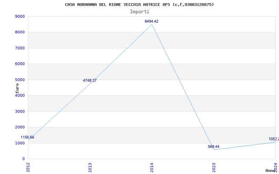Click the Euro y-axis title
The image size is (279, 174).
[17, 88]
